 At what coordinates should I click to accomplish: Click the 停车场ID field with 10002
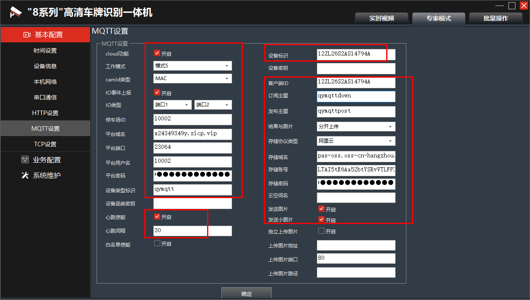(x=193, y=120)
